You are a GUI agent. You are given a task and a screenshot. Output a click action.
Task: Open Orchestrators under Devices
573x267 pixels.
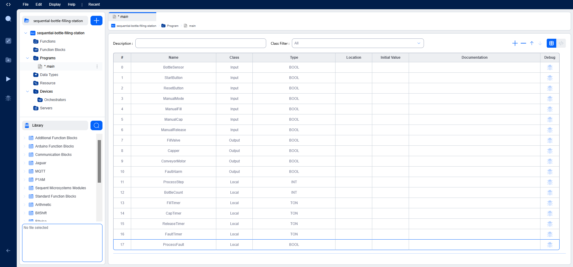pyautogui.click(x=55, y=100)
